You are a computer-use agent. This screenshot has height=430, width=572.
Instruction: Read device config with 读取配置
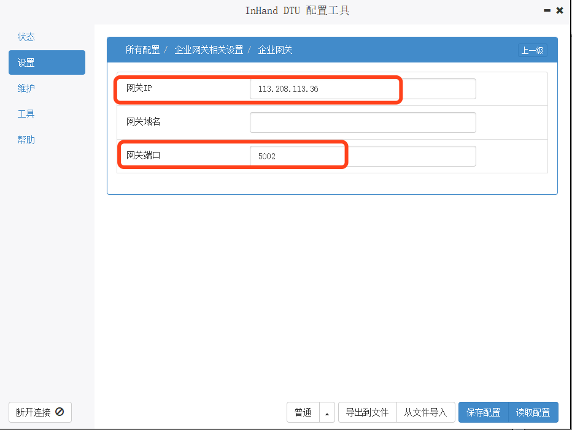point(533,412)
